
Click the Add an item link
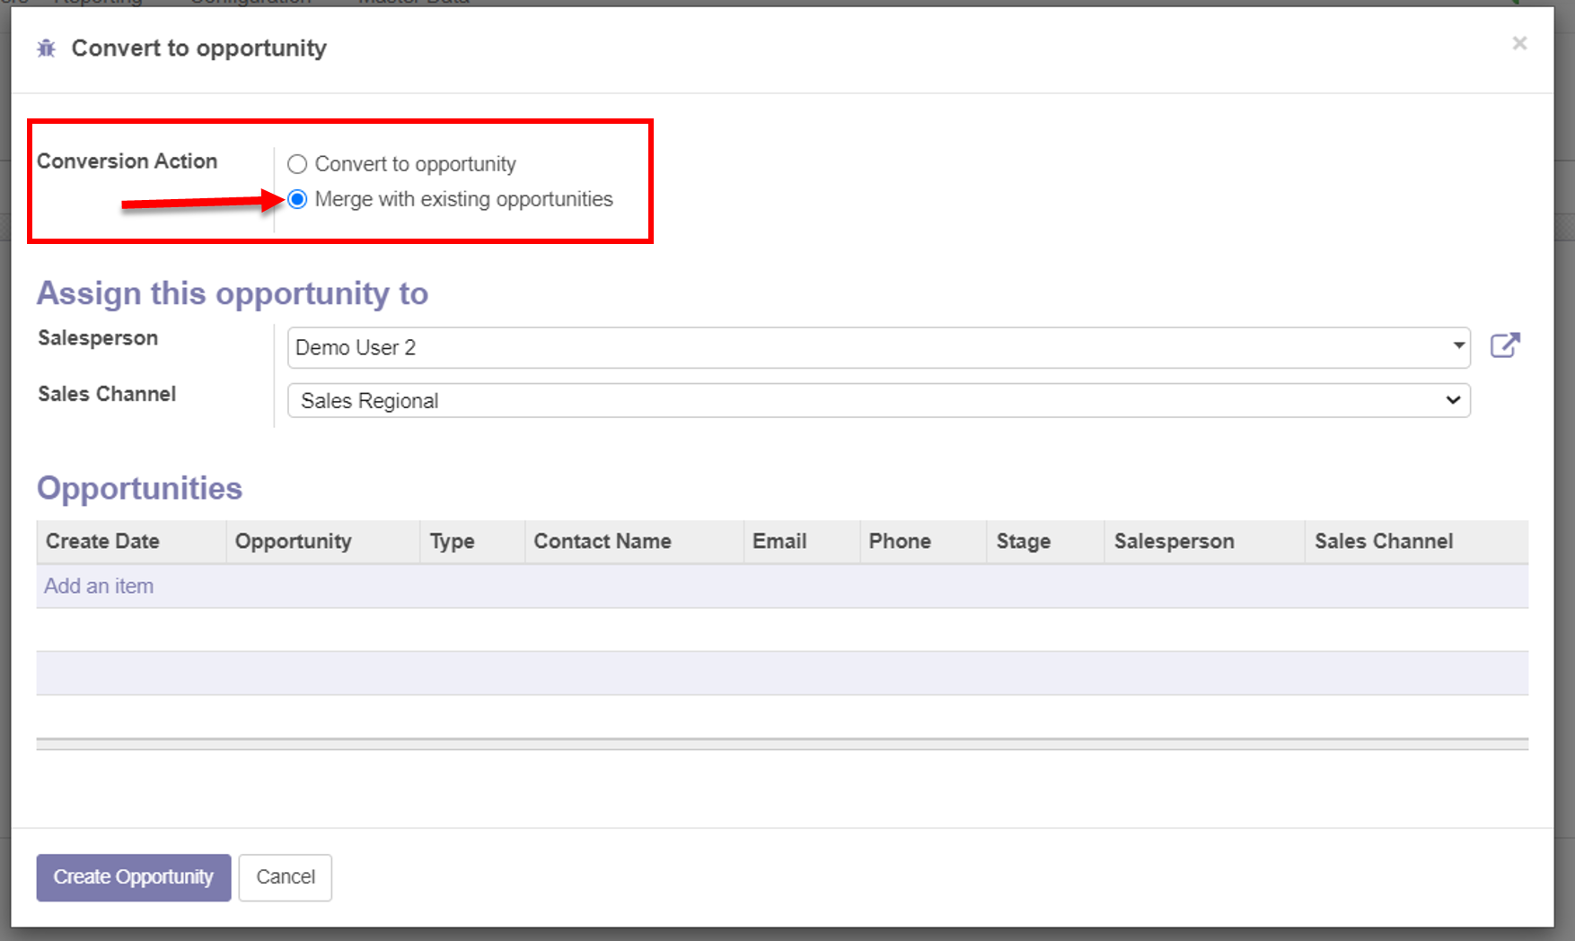99,586
